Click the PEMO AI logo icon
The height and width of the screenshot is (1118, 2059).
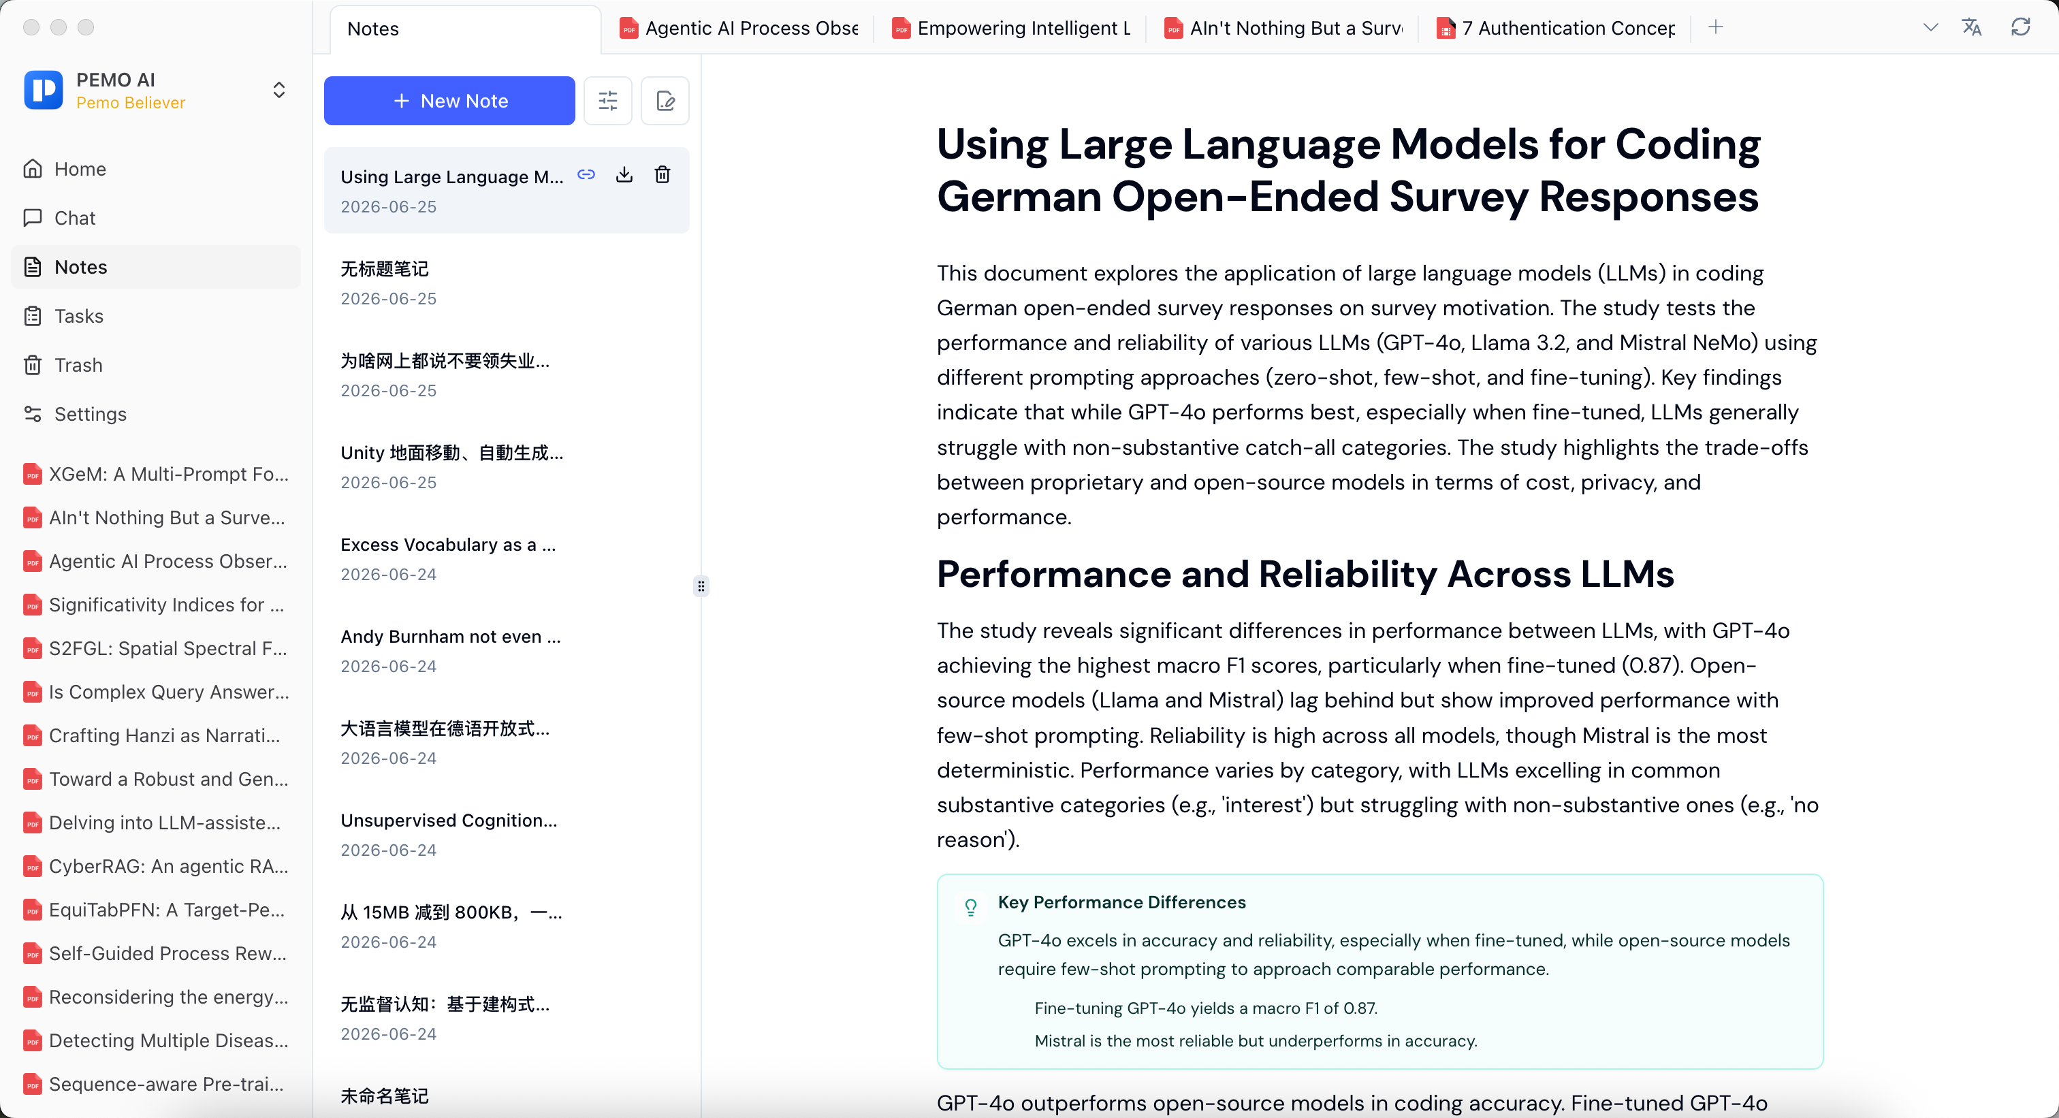[43, 89]
